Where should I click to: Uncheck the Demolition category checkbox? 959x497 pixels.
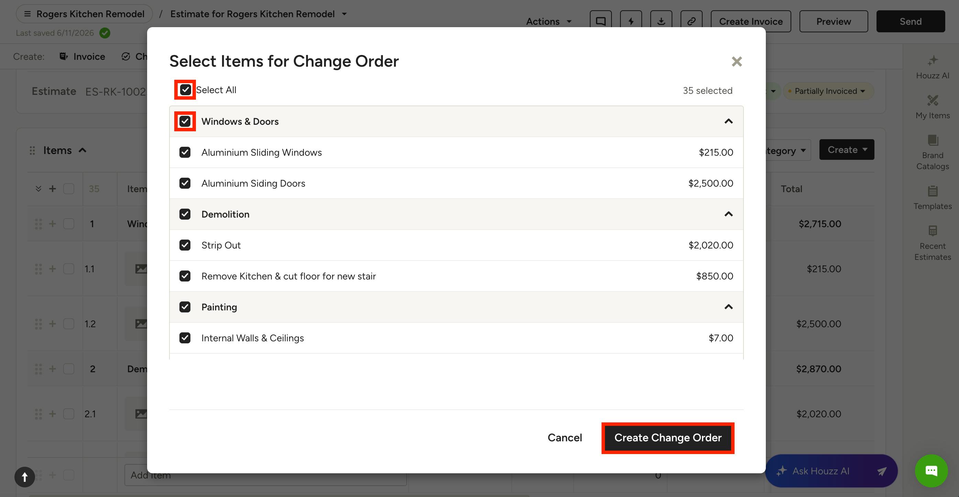click(185, 214)
